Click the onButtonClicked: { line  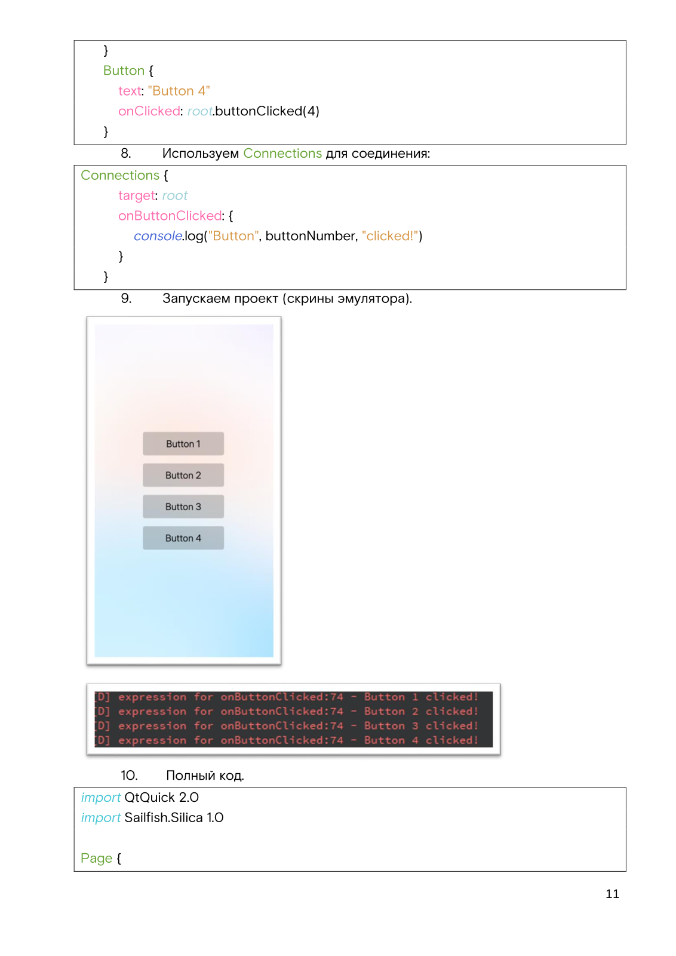pos(176,216)
